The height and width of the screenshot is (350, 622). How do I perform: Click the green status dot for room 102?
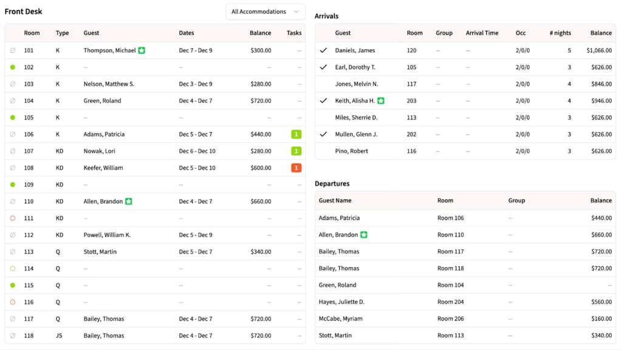[x=13, y=67]
